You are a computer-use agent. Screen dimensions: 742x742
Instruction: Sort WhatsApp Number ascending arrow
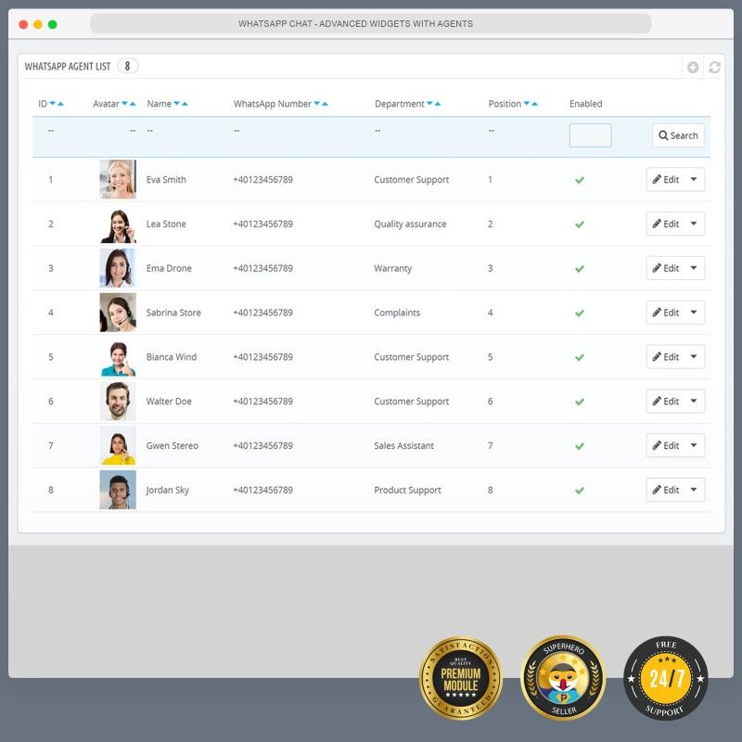[325, 104]
